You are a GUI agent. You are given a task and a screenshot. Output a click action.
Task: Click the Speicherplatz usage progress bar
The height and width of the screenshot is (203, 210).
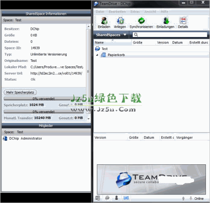(x=44, y=99)
